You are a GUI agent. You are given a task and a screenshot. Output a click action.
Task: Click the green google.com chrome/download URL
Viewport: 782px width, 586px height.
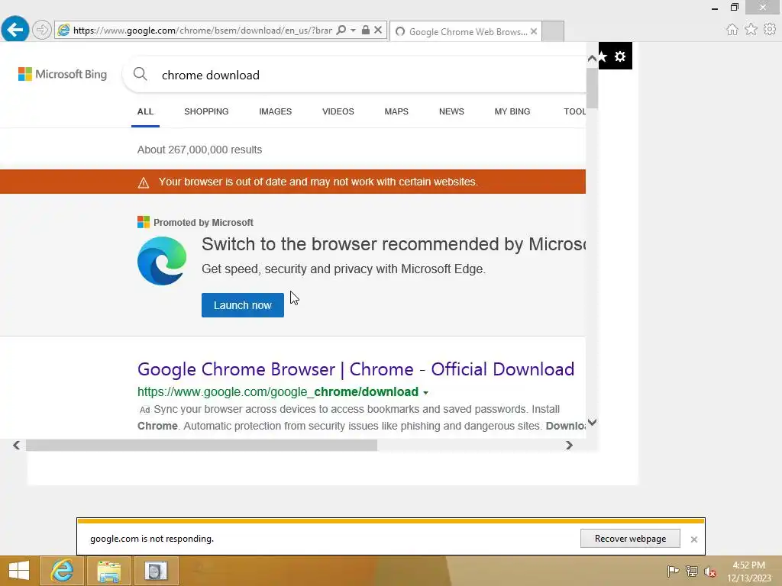pos(278,392)
